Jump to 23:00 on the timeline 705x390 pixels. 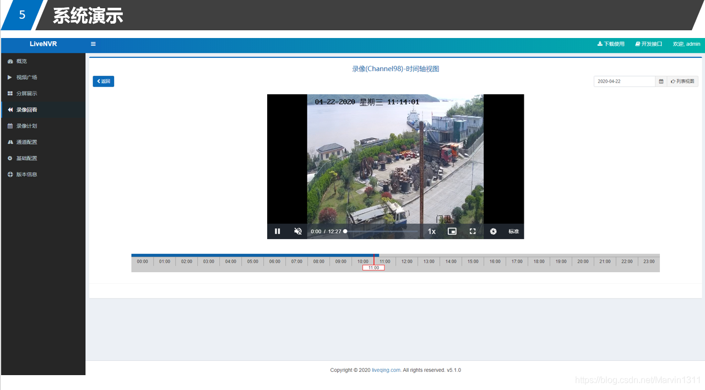click(x=649, y=262)
